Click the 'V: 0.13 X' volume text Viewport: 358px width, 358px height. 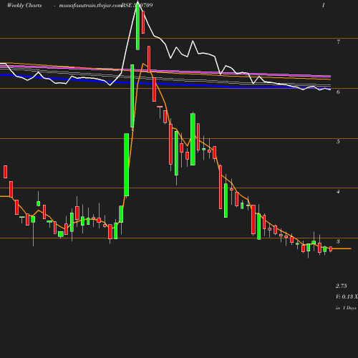(x=347, y=296)
